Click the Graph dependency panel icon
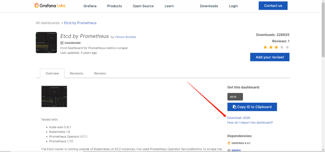 coord(229,150)
